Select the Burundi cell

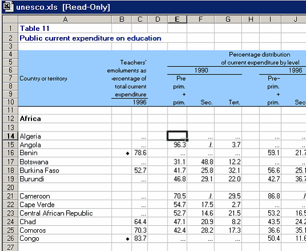click(65, 178)
